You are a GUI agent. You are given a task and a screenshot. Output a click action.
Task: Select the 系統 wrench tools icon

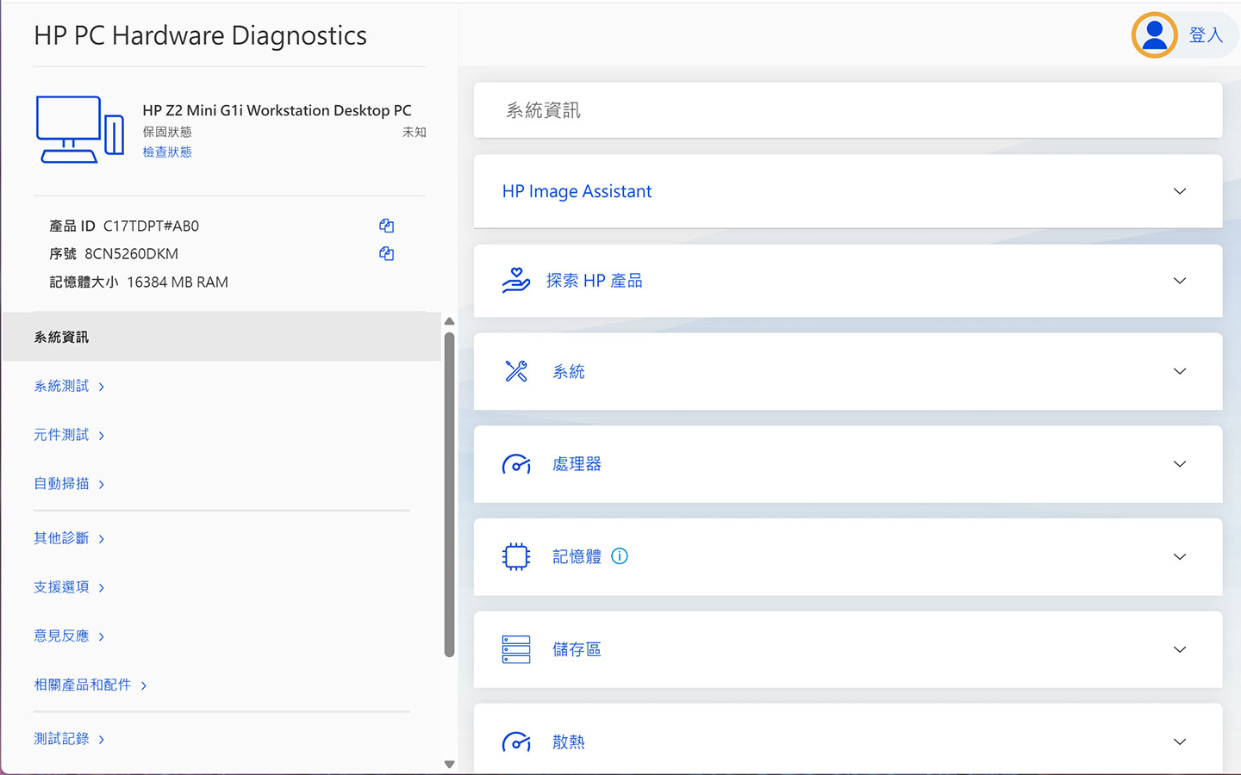pyautogui.click(x=515, y=371)
